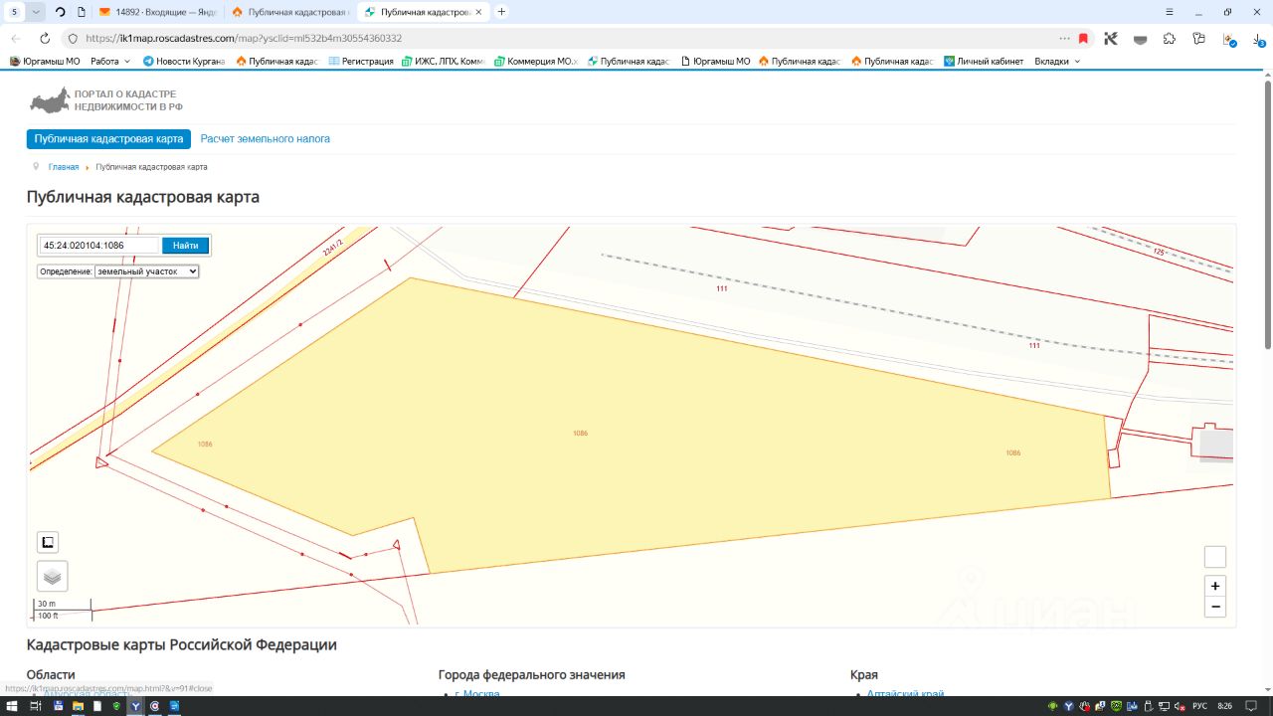Reload the page with the refresh icon
The height and width of the screenshot is (716, 1273).
[45, 38]
